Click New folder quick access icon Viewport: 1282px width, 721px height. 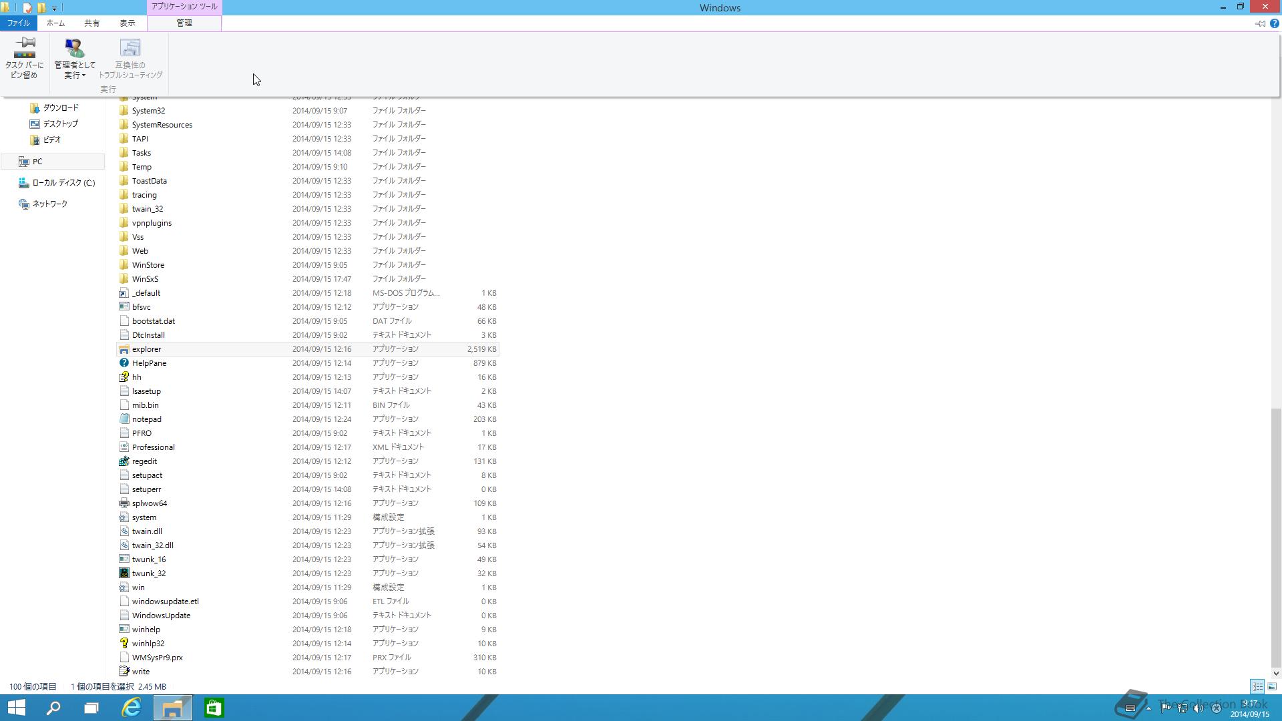pos(41,8)
